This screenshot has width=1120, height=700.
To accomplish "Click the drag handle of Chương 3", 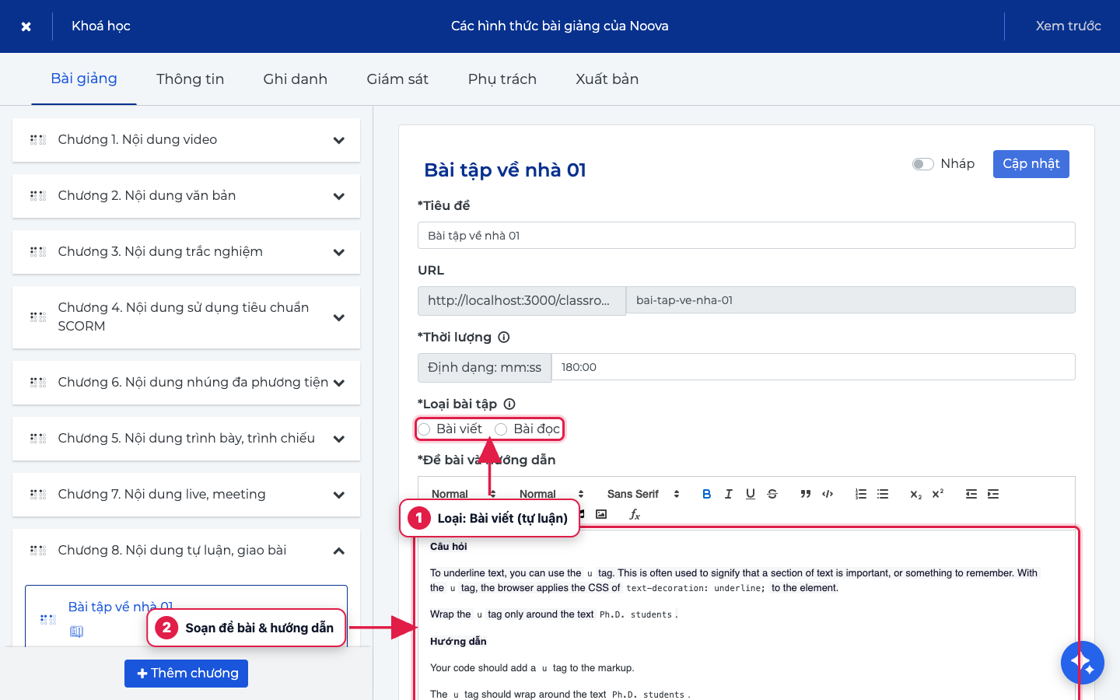I will (x=38, y=252).
